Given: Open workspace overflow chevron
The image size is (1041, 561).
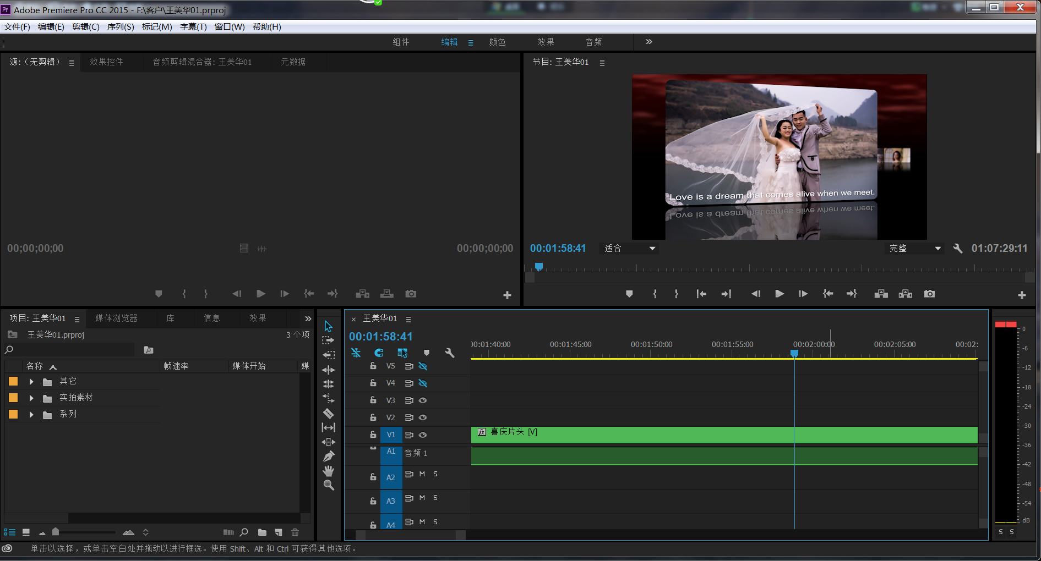Looking at the screenshot, I should click(648, 42).
